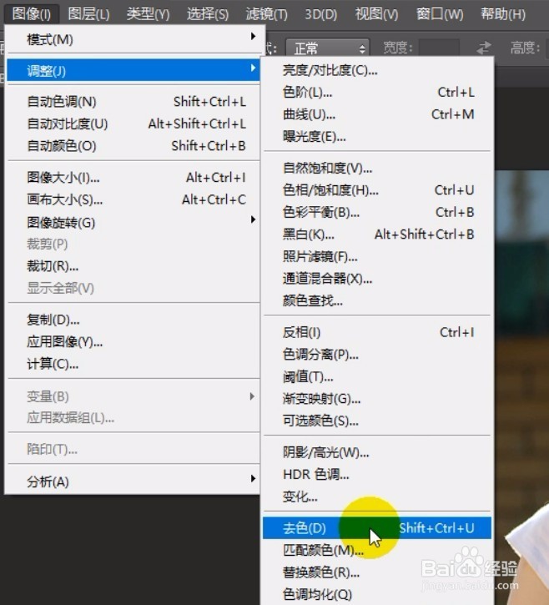Open 颜色查找... adjustment
549x605 pixels.
click(377, 300)
